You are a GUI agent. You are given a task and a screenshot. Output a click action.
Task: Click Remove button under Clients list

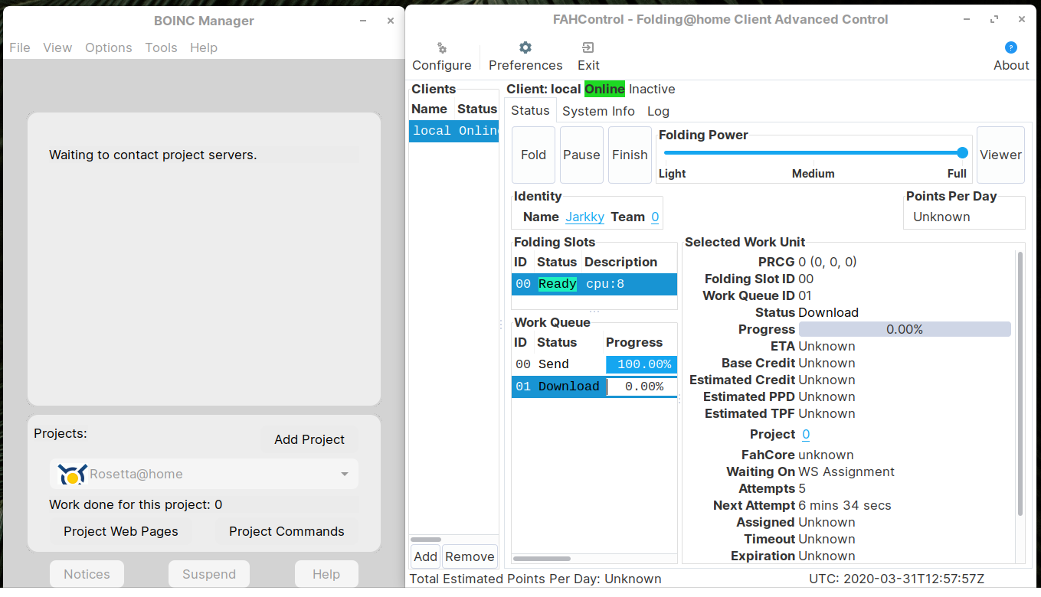[x=470, y=556]
